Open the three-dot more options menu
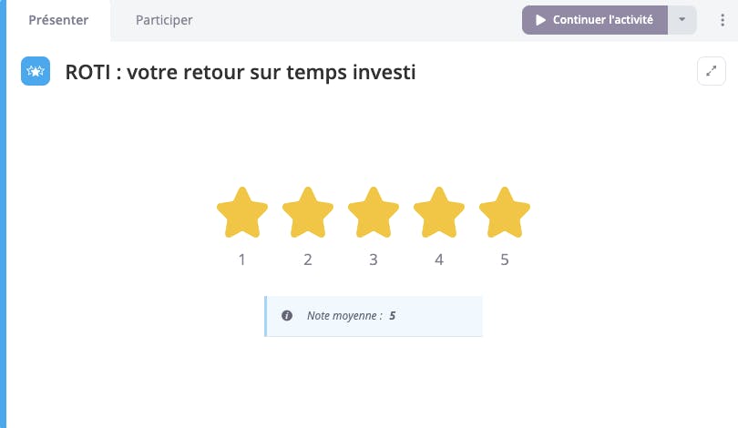Viewport: 738px width, 428px height. coord(723,20)
